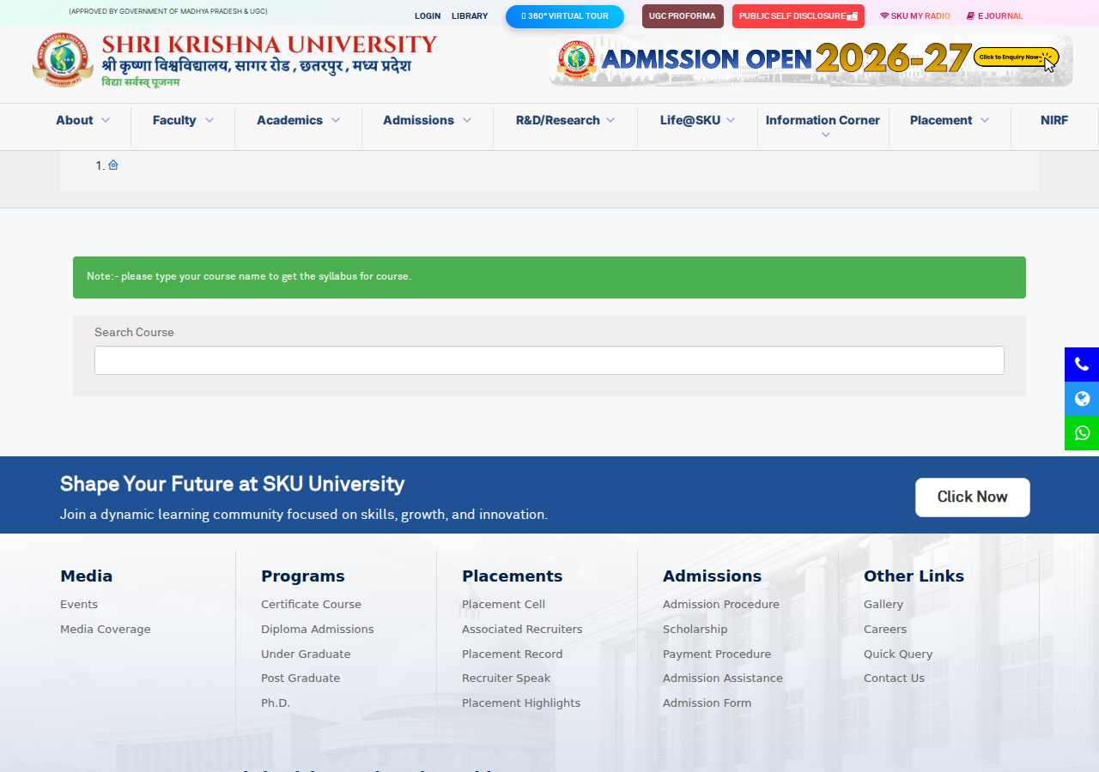The height and width of the screenshot is (772, 1099).
Task: Open the Careers footer link
Action: click(885, 630)
